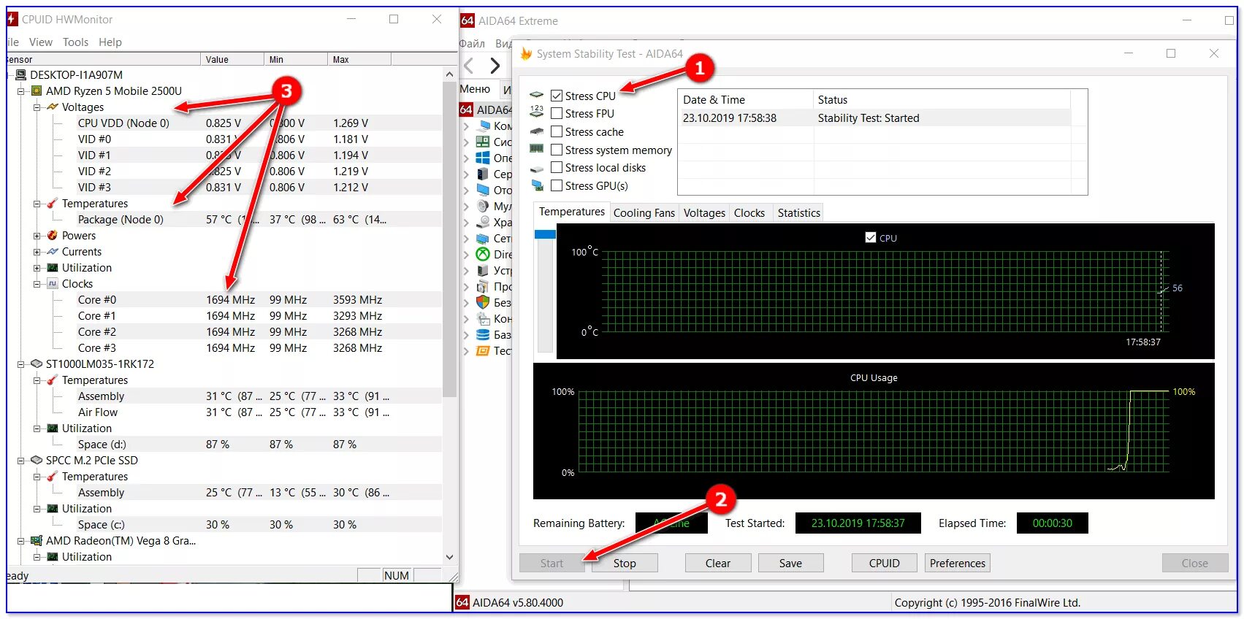The width and height of the screenshot is (1244, 619).
Task: Click the SPCC M.2 PCIe SSD drive icon
Action: point(37,461)
